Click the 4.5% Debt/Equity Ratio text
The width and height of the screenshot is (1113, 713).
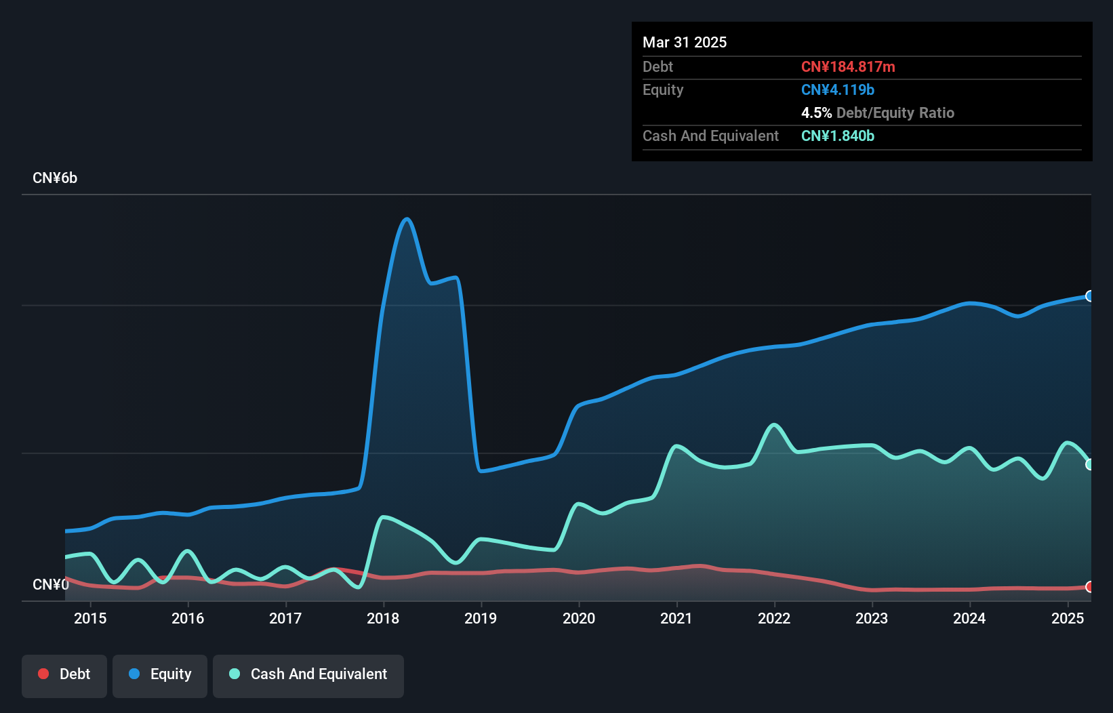point(878,113)
